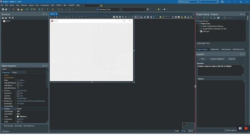Click the white bulb icon in top toolbar
Image resolution: width=250 pixels, height=140 pixels.
click(164, 9)
